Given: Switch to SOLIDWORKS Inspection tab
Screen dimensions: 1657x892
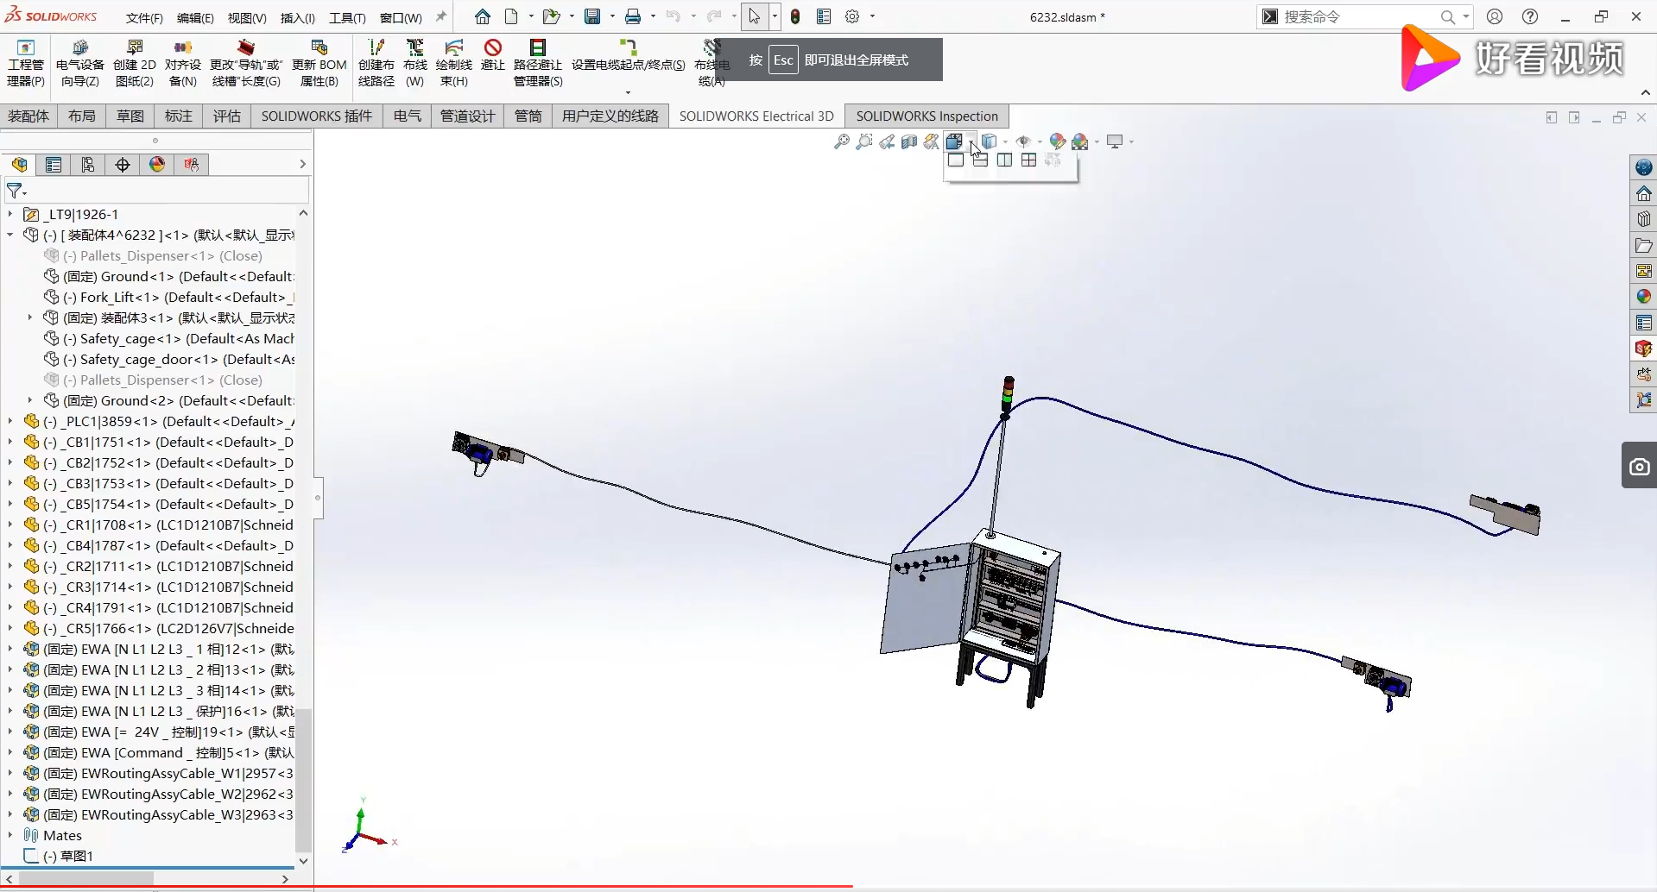Looking at the screenshot, I should click(x=927, y=116).
